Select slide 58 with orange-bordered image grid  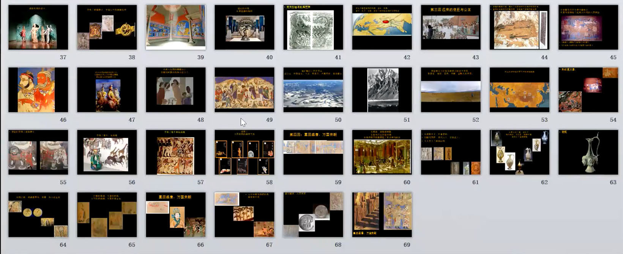point(244,152)
